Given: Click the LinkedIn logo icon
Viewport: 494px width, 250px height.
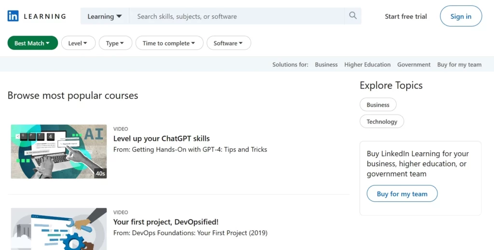Looking at the screenshot, I should 13,16.
